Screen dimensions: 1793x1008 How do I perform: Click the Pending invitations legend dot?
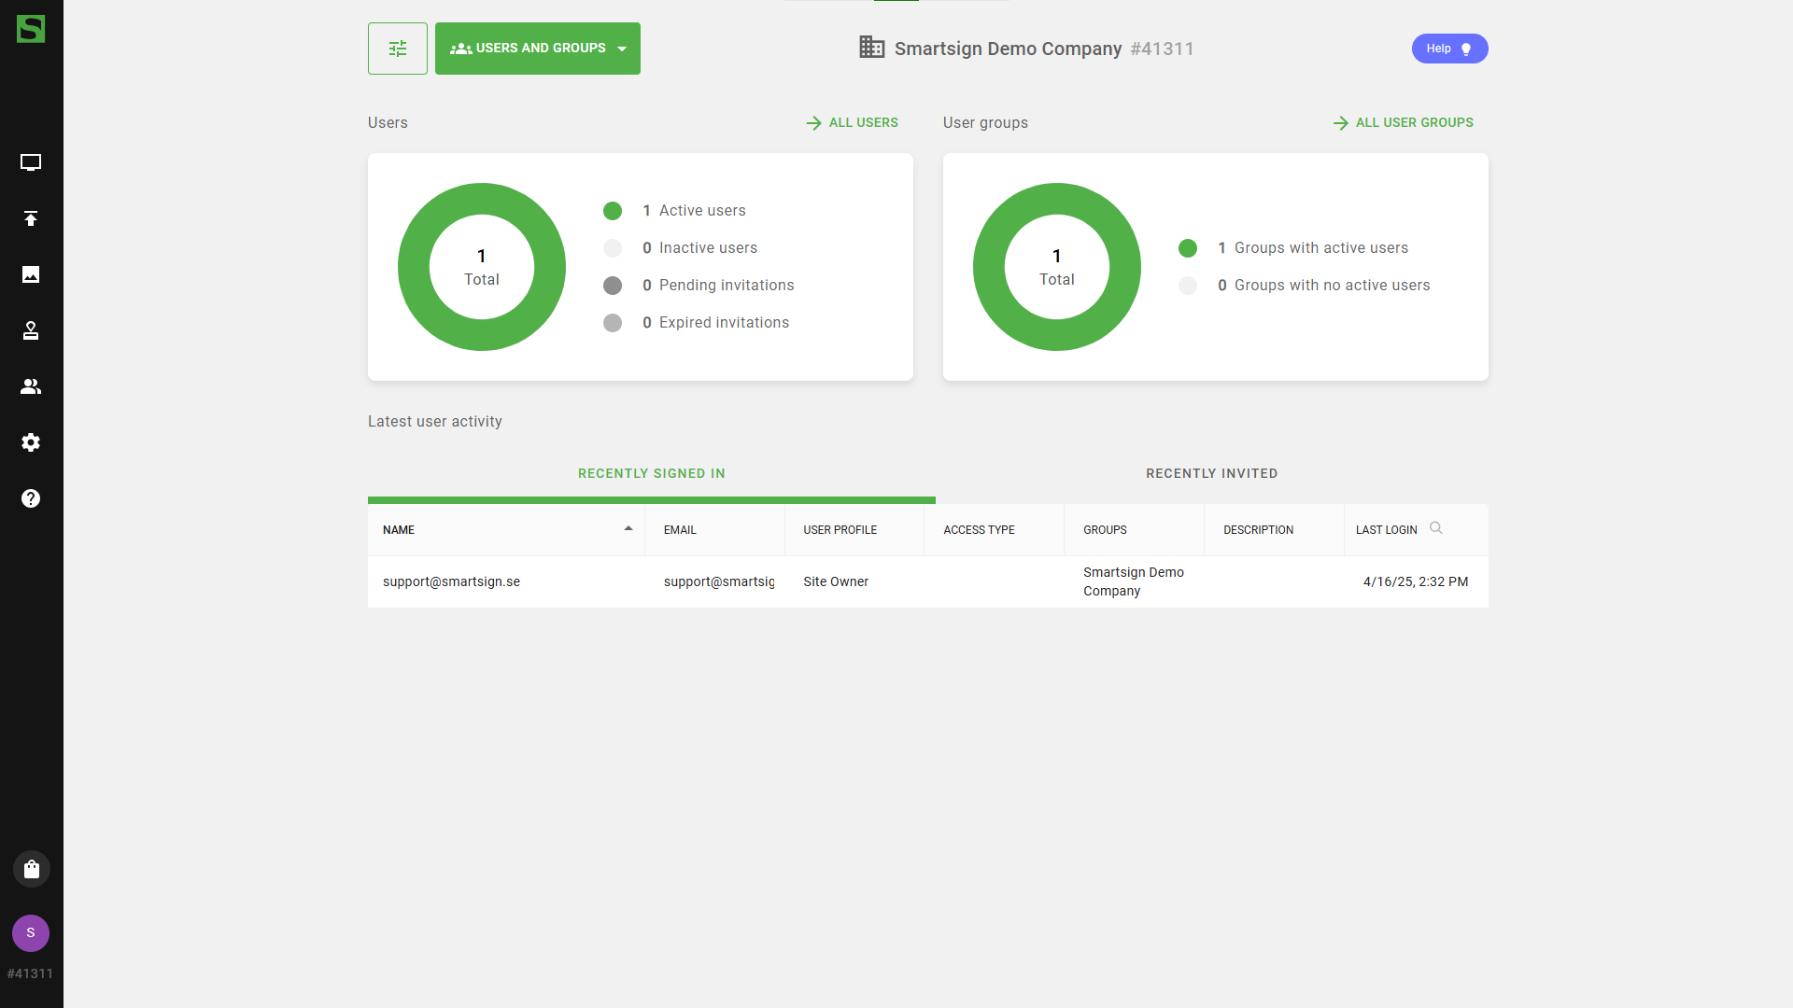click(x=613, y=286)
